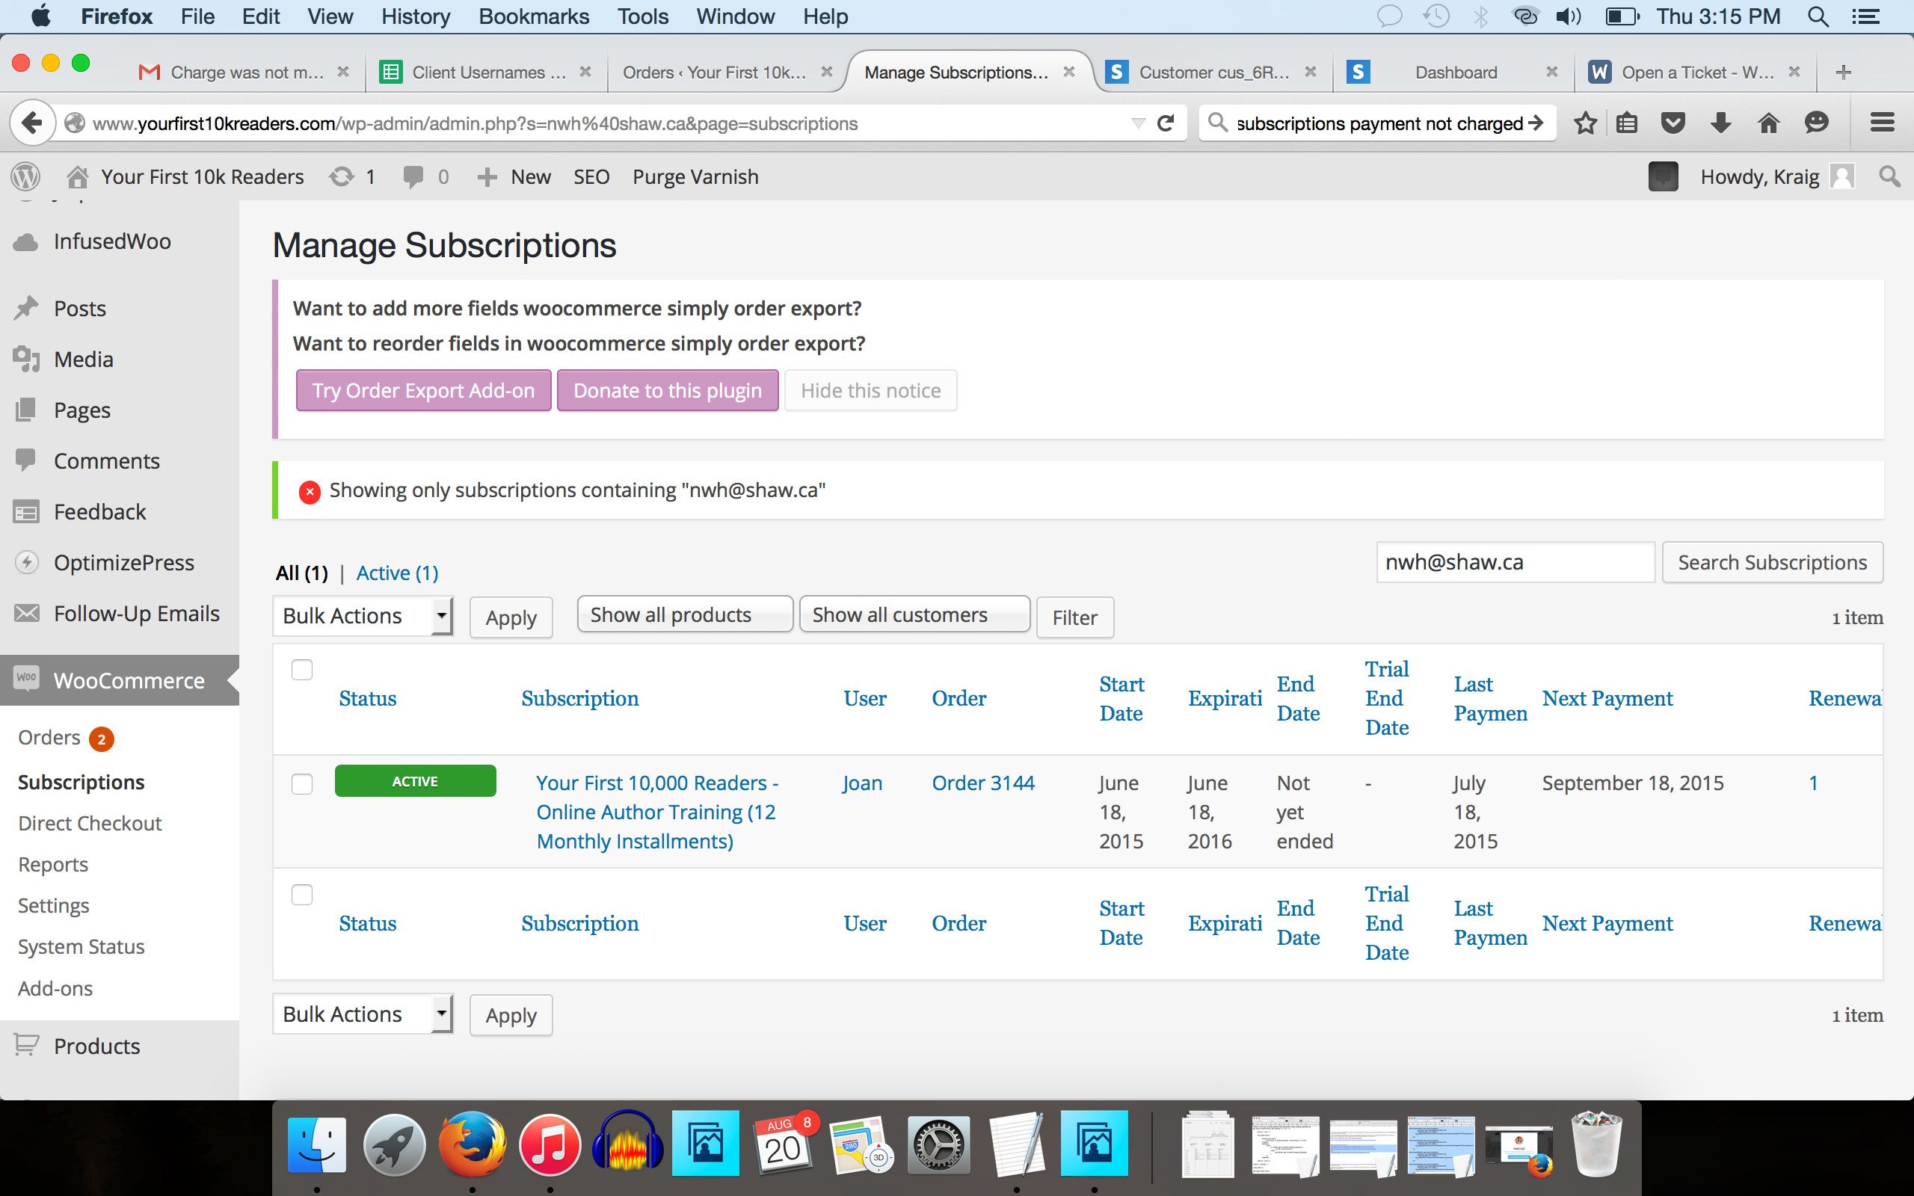Expand the URL bar history dropdown arrow
This screenshot has height=1196, width=1914.
coord(1137,123)
